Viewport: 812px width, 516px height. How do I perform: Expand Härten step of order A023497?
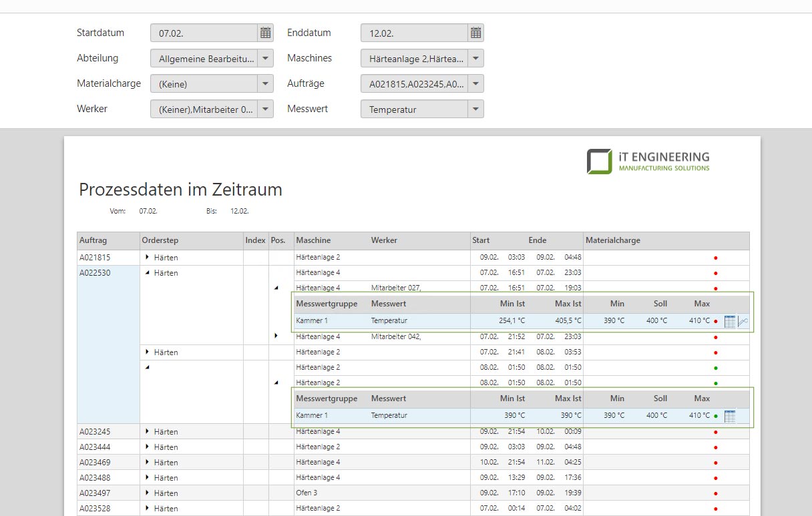coord(147,493)
